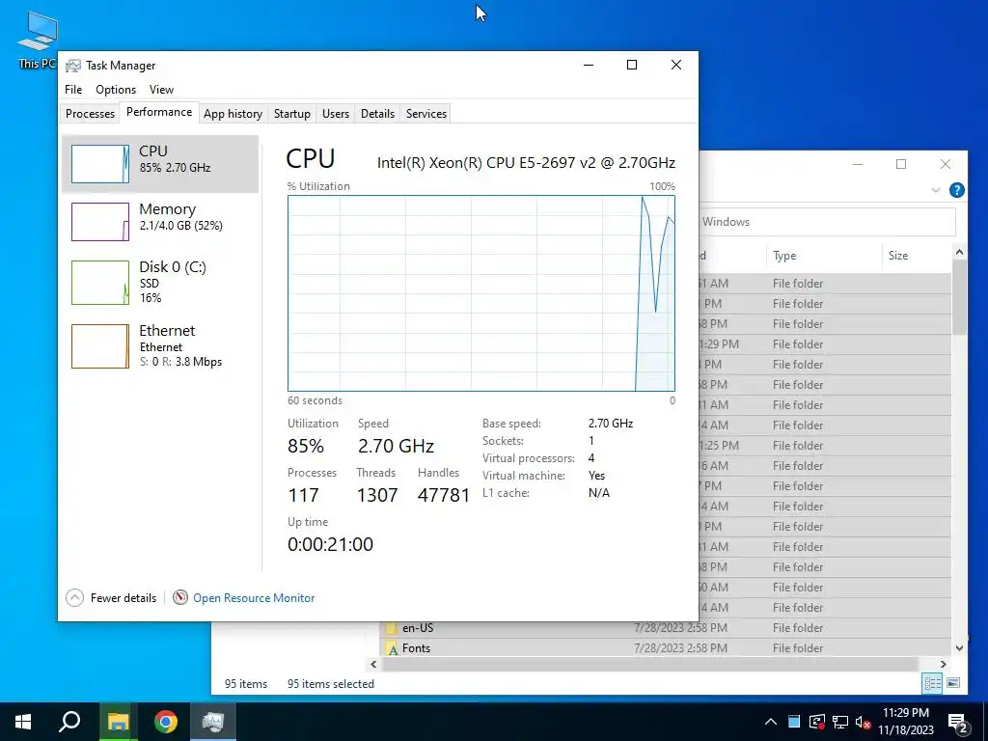
Task: Click the Explorer vertical scrollbar thumb
Action: [959, 296]
